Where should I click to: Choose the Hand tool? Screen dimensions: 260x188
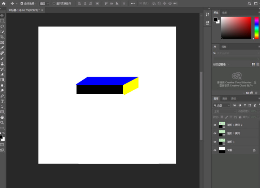point(2,117)
